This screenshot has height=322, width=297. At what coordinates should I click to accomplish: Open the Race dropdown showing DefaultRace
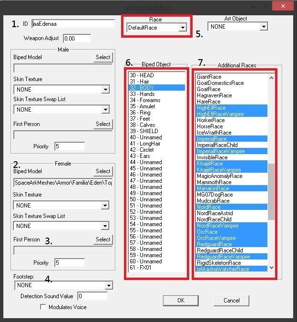157,27
